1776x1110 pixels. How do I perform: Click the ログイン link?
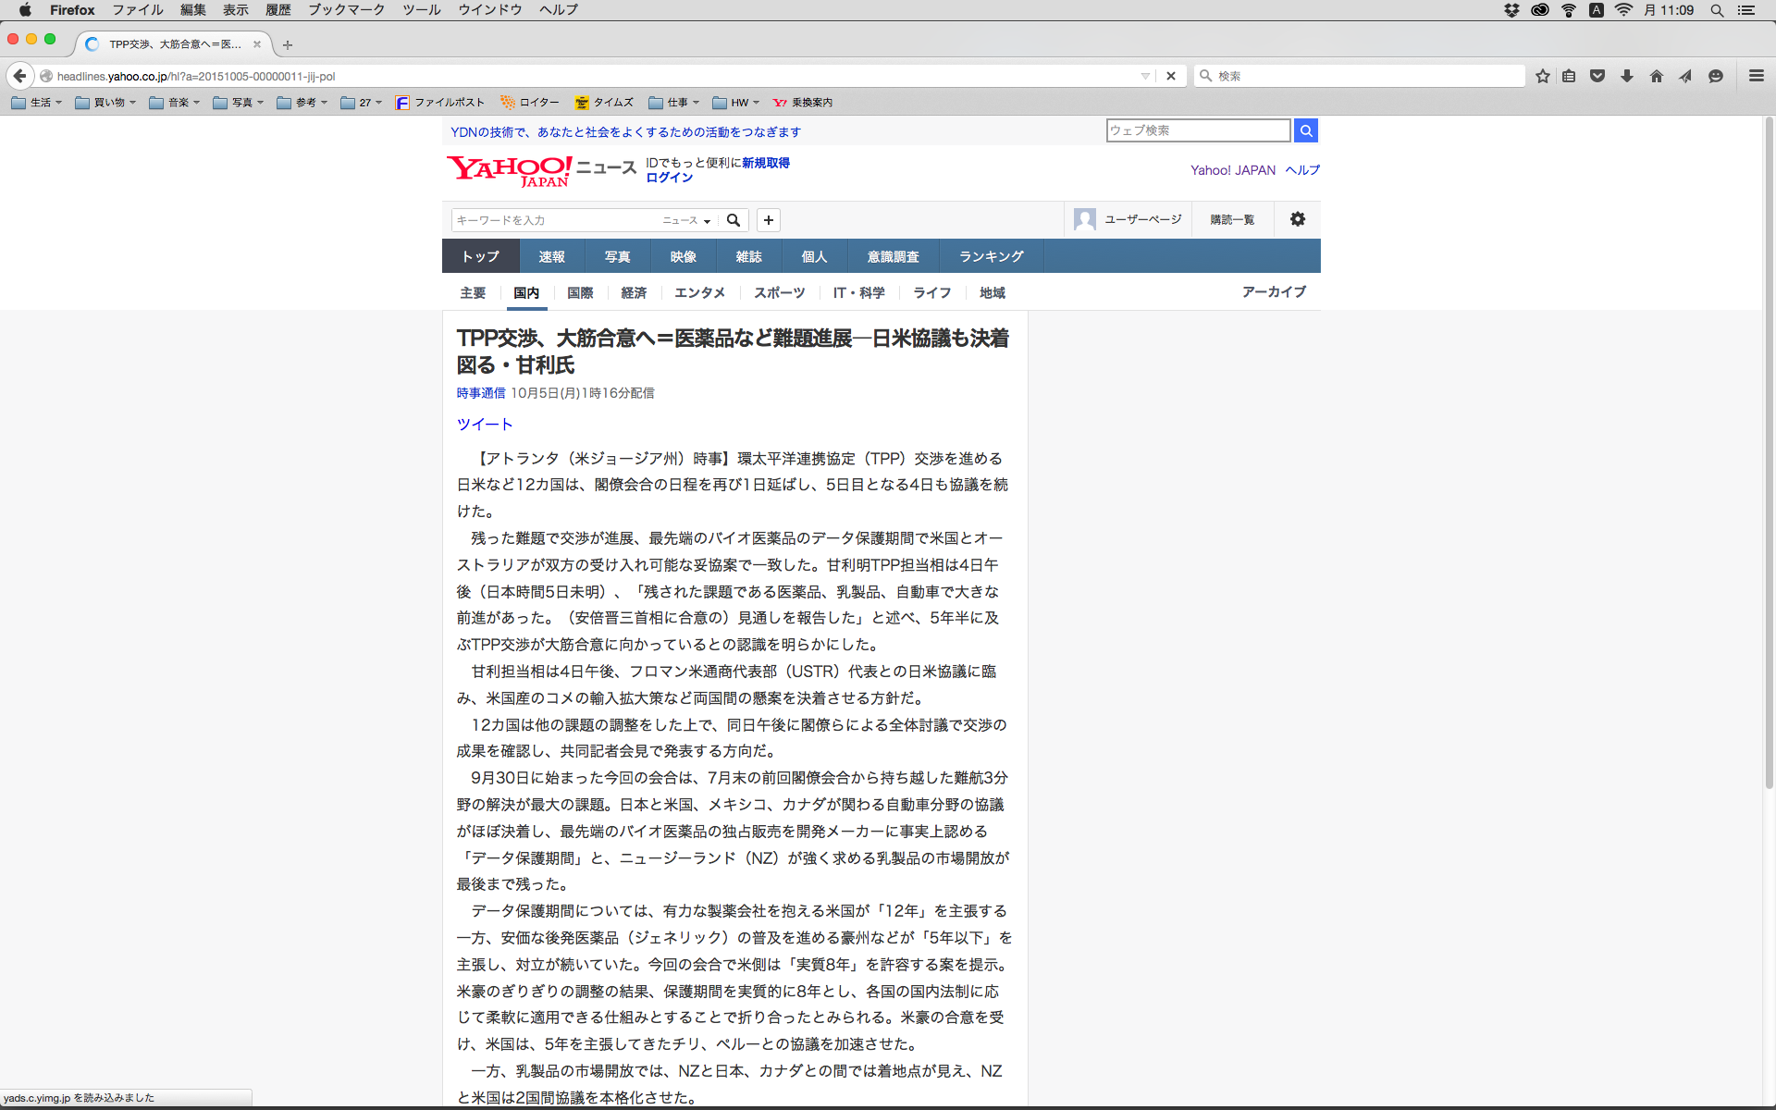pyautogui.click(x=669, y=178)
